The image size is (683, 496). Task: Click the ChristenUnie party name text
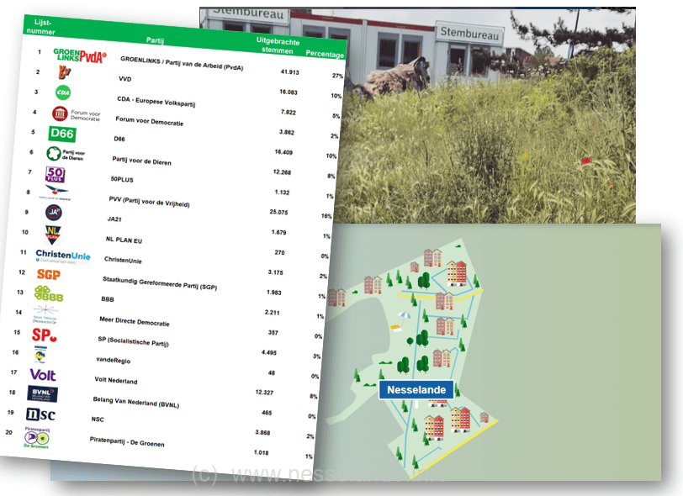point(123,260)
